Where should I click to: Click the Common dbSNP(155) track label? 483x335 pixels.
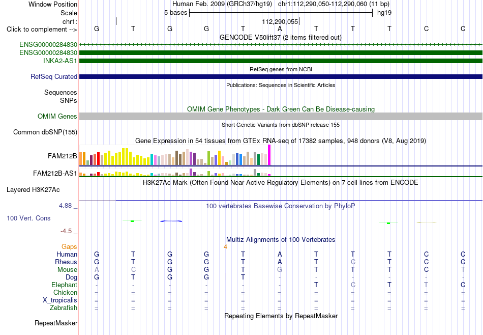45,132
